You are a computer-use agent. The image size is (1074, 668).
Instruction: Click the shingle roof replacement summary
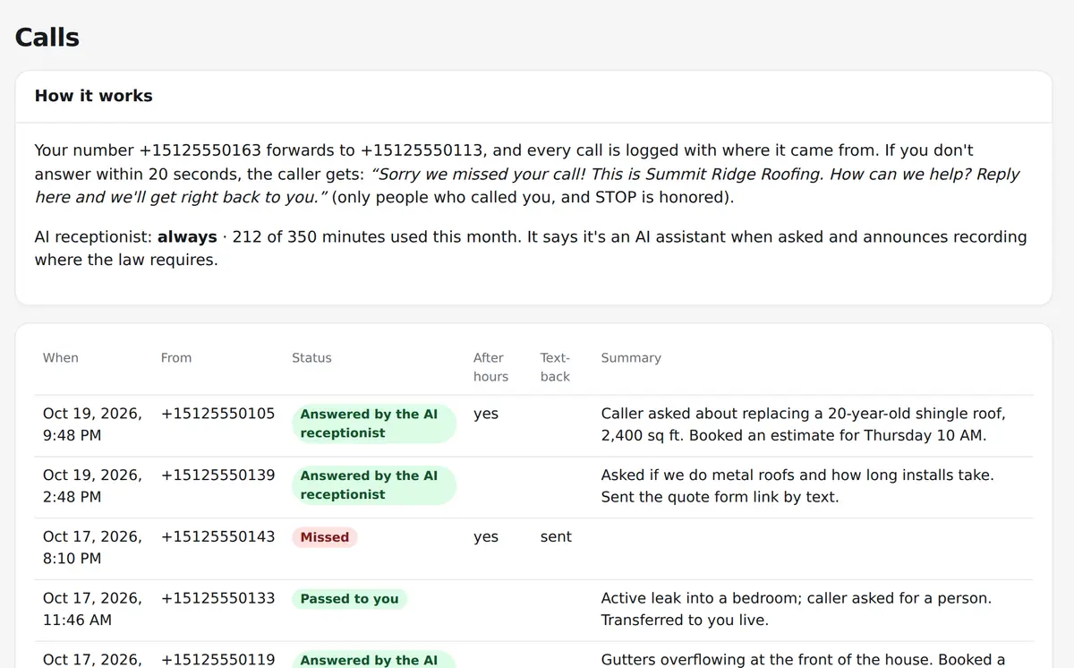804,424
